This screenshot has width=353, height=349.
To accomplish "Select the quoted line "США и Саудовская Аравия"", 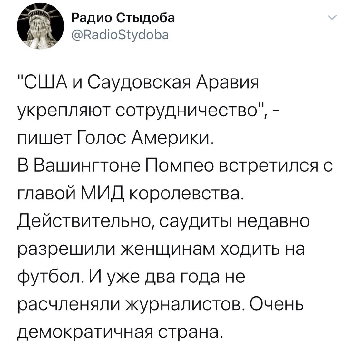I will tap(140, 82).
